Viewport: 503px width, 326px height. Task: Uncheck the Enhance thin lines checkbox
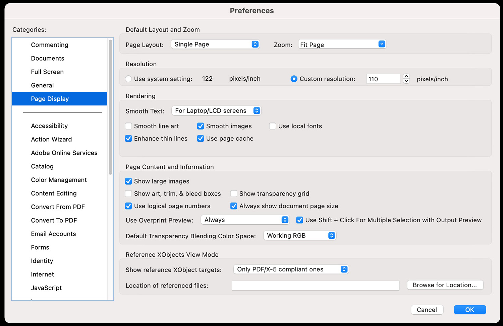[x=128, y=139]
